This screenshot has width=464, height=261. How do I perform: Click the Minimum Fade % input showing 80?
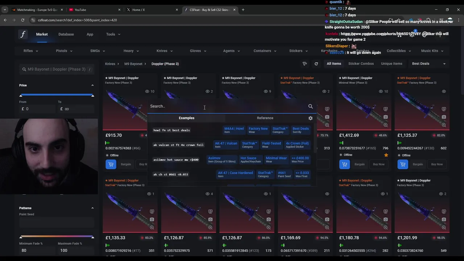pyautogui.click(x=37, y=250)
